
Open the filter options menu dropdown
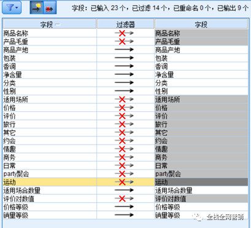click(x=12, y=7)
